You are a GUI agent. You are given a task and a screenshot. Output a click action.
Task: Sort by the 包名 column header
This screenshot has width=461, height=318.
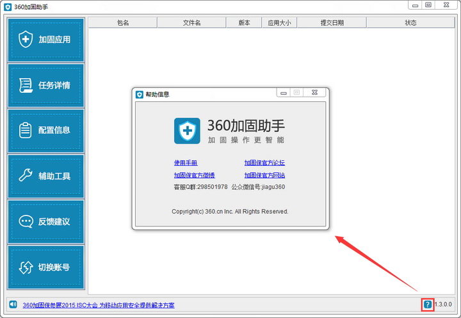pos(123,22)
